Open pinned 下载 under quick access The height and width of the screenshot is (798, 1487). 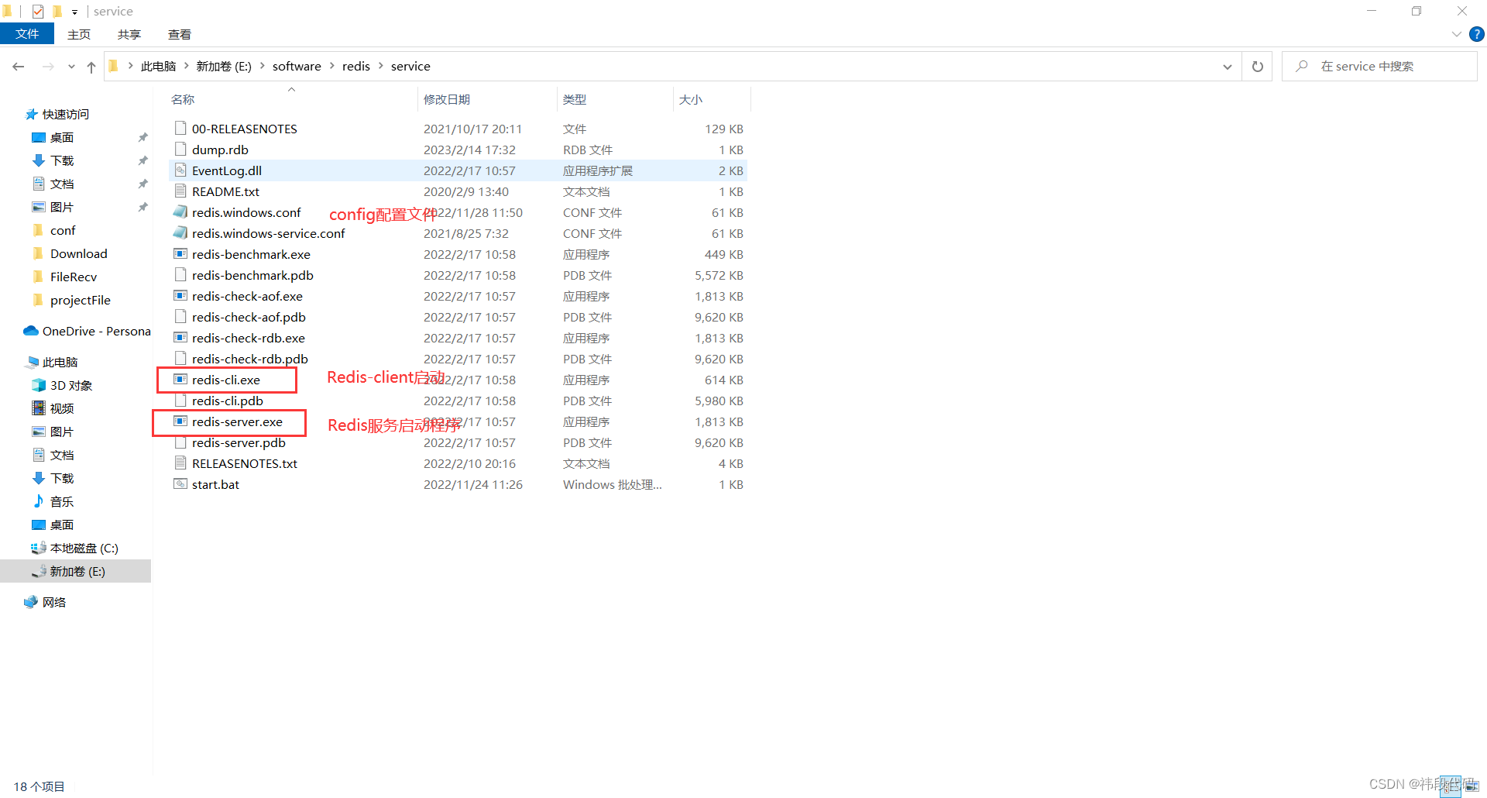(x=61, y=160)
